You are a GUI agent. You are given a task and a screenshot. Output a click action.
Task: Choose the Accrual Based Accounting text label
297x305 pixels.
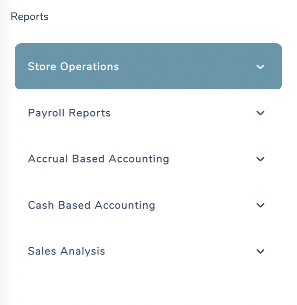(98, 159)
